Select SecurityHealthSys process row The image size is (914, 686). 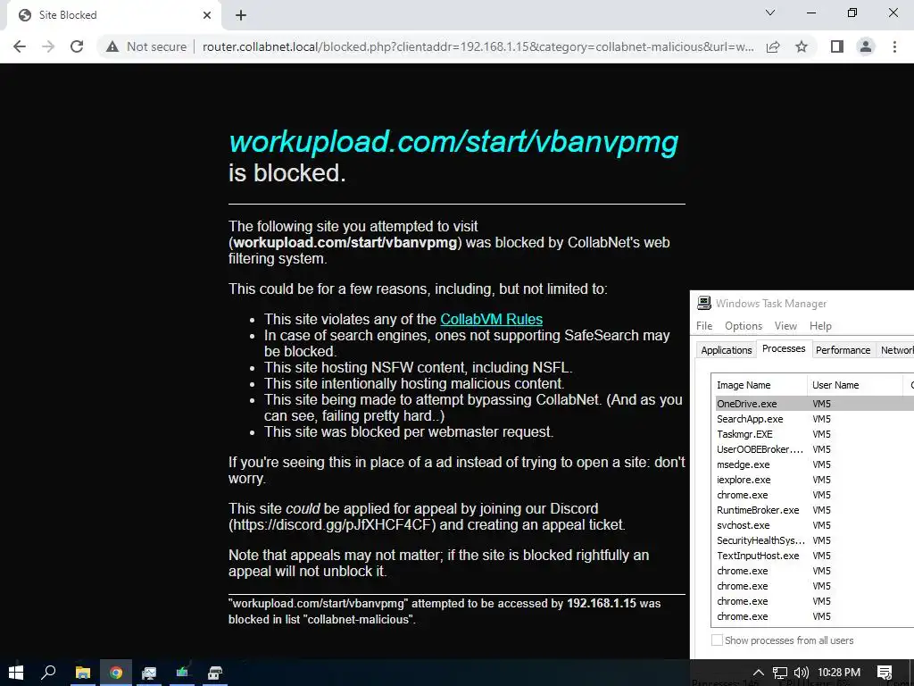(x=814, y=540)
